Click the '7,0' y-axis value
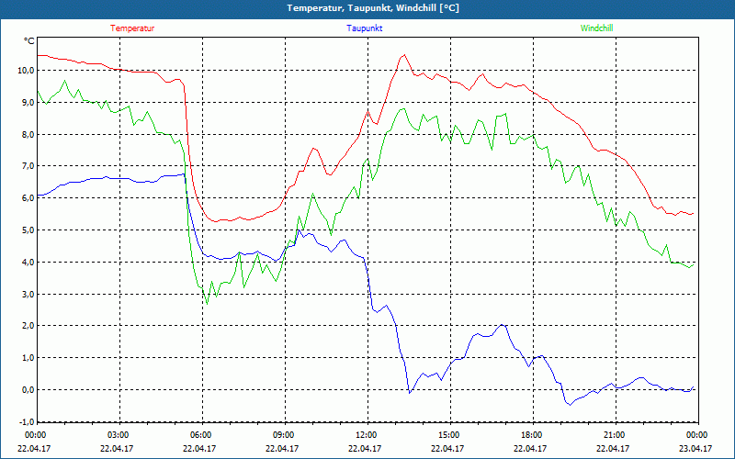Viewport: 735px width, 459px height. 28,166
